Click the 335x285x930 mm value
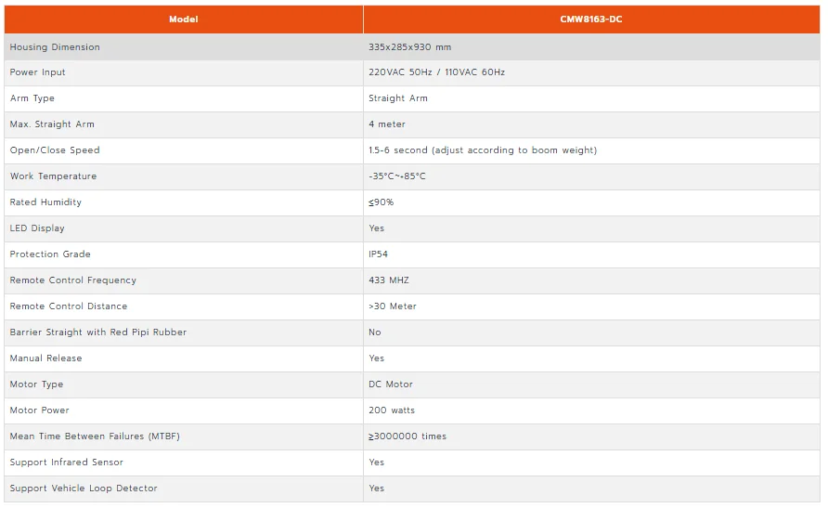 pyautogui.click(x=409, y=47)
